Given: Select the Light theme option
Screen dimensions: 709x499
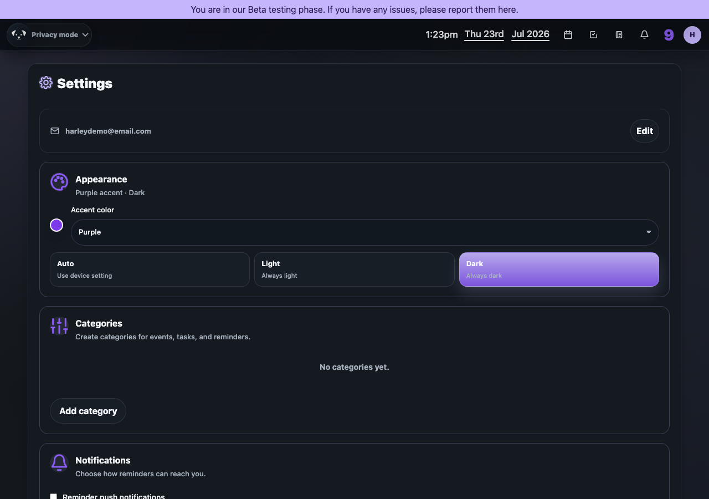Looking at the screenshot, I should (x=354, y=269).
